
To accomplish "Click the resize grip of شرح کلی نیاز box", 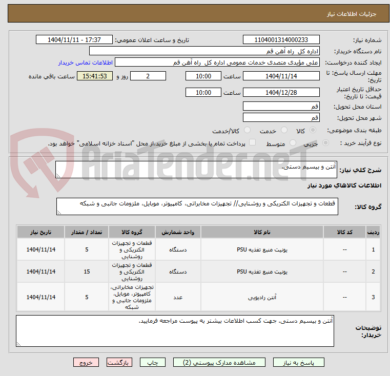I will (58, 176).
